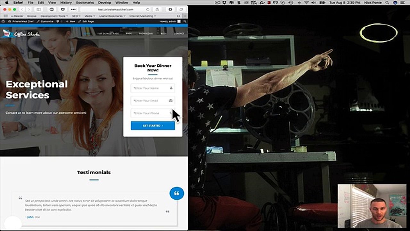Open the History menu
The height and width of the screenshot is (231, 410).
66,3
